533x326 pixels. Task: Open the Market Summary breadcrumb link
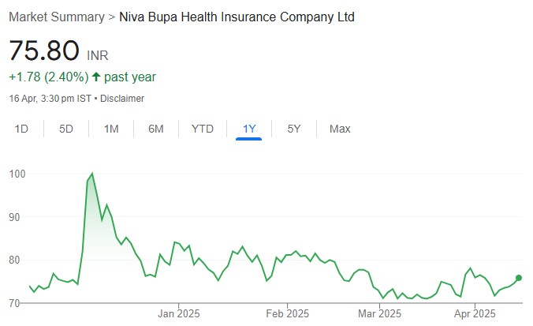click(56, 17)
